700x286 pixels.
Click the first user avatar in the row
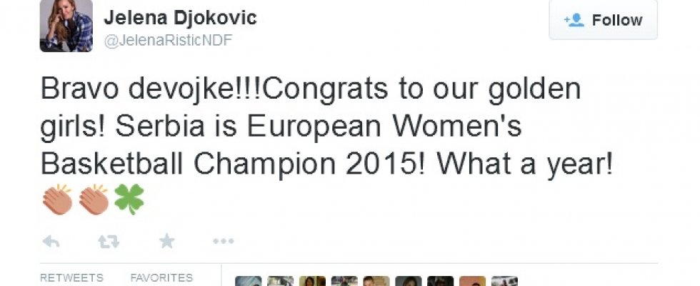(x=248, y=281)
